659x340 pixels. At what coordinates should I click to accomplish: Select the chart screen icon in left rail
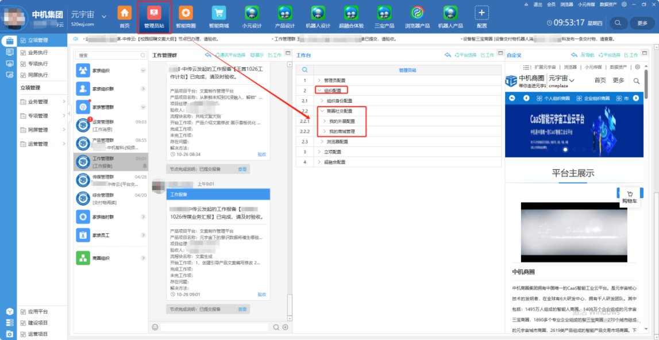click(9, 63)
